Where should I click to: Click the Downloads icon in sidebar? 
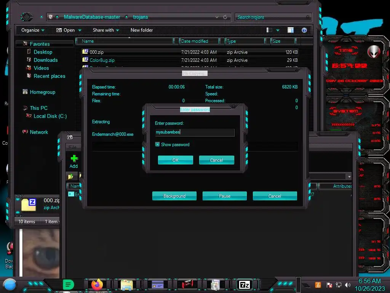coord(29,60)
